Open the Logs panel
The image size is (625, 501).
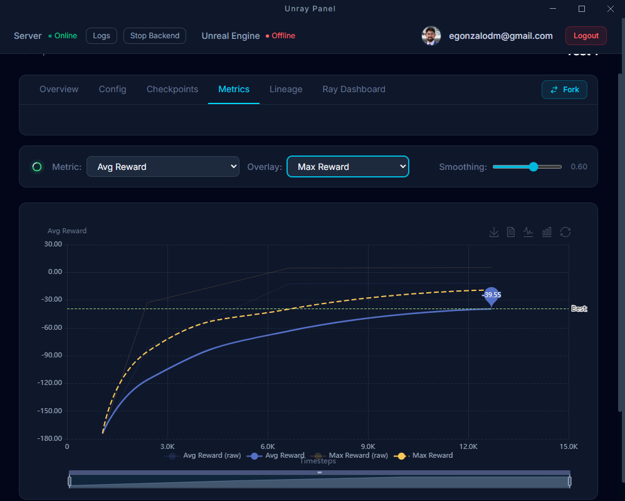pos(101,36)
